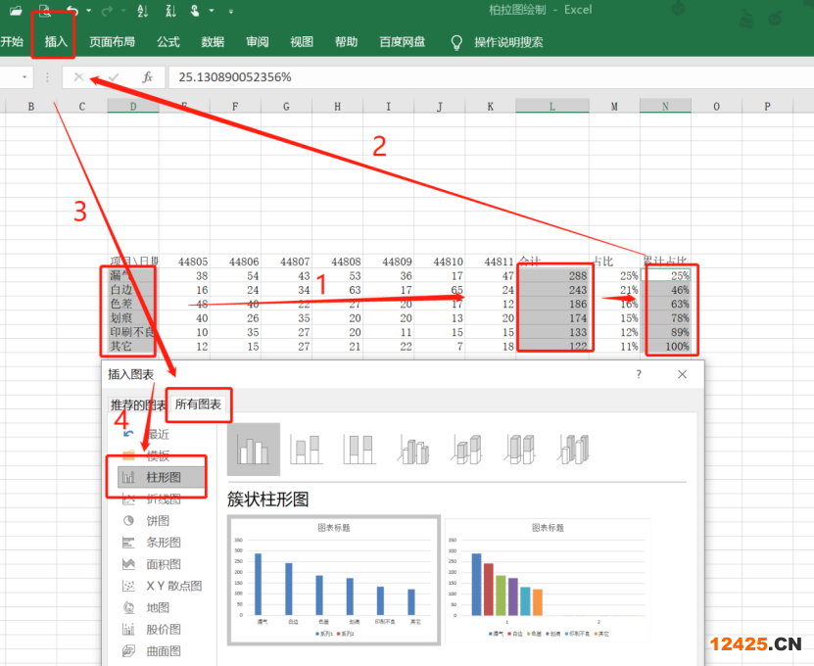This screenshot has width=814, height=666.
Task: Click the lightbulb Tell Me search icon
Action: [x=455, y=42]
